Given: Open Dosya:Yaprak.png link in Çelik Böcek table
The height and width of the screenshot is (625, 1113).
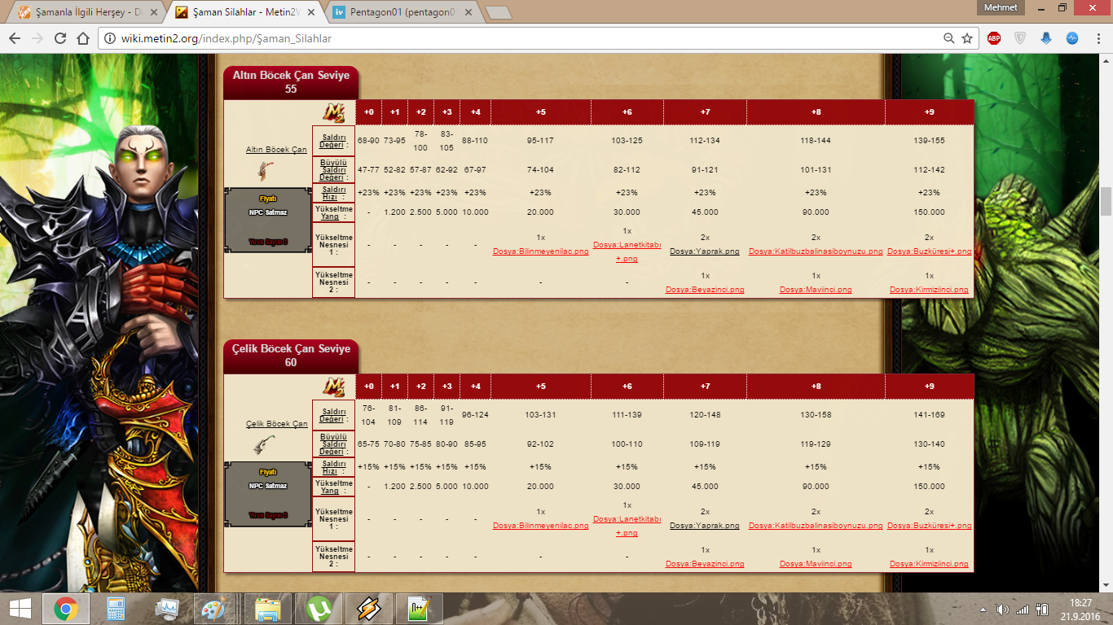Looking at the screenshot, I should (705, 526).
